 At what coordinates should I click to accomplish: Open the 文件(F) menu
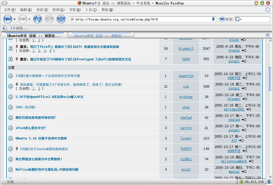[x=10, y=10]
